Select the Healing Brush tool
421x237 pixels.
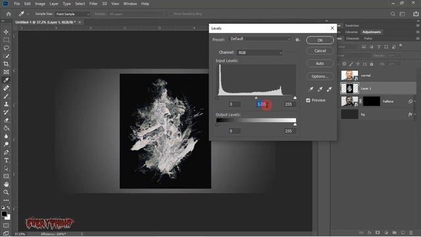[6, 88]
